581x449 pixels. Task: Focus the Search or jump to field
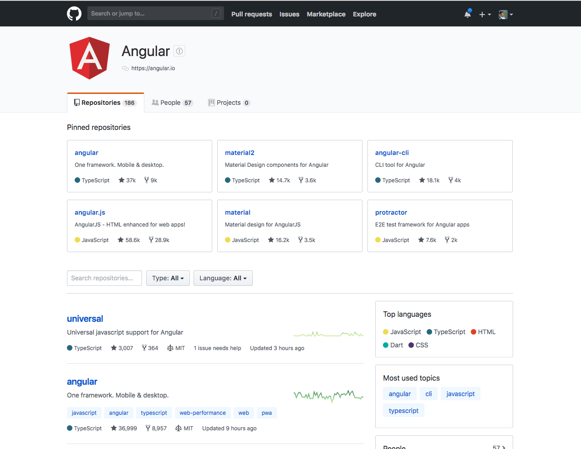pos(155,13)
